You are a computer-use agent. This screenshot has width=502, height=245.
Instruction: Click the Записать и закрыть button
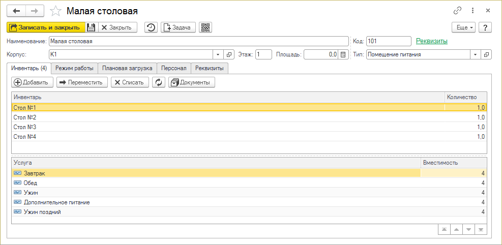coord(46,27)
